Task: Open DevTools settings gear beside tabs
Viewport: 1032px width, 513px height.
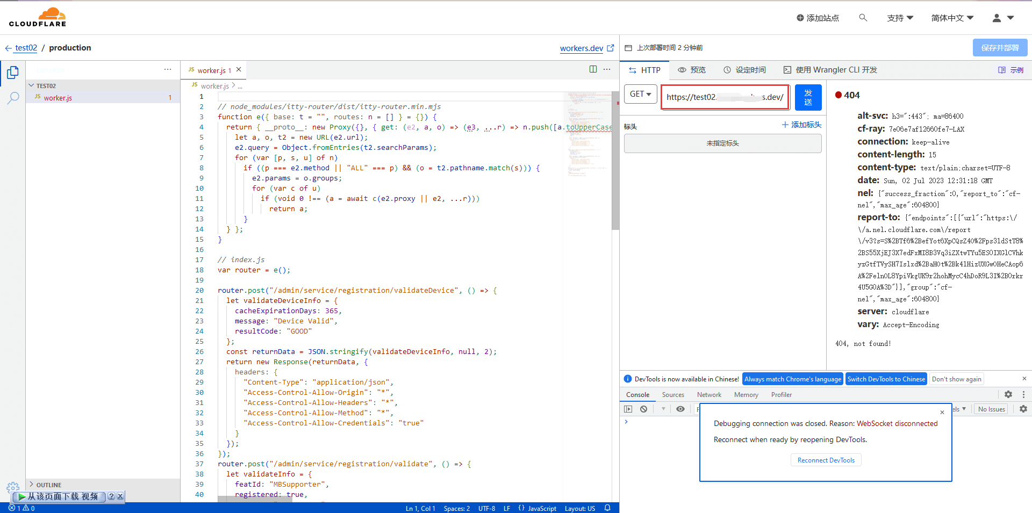Action: pyautogui.click(x=1008, y=394)
